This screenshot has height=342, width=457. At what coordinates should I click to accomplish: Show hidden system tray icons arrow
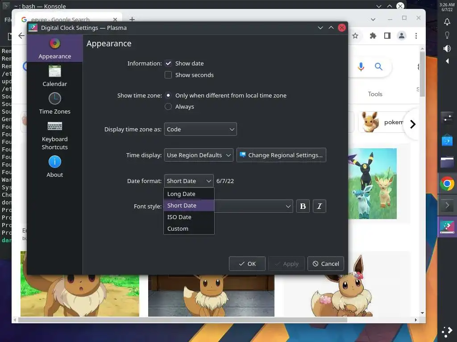[x=447, y=61]
